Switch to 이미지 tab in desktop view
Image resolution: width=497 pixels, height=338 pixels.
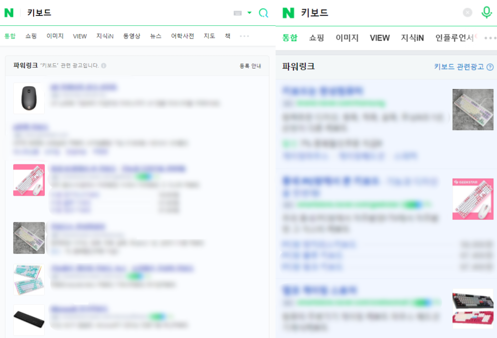(x=55, y=36)
